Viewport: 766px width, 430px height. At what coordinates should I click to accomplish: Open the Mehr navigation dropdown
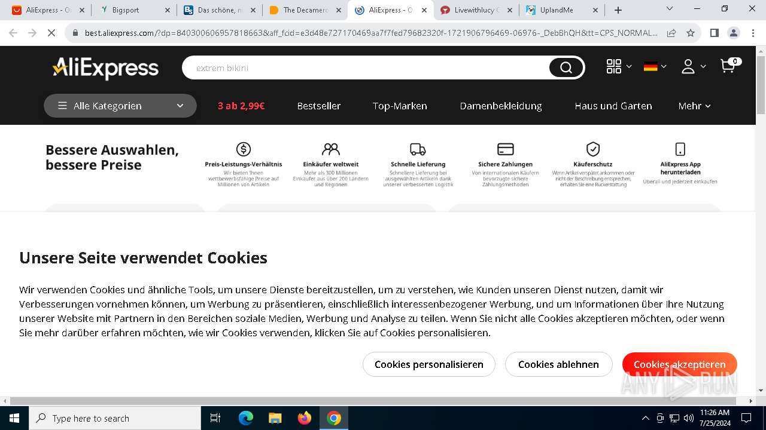coord(694,106)
